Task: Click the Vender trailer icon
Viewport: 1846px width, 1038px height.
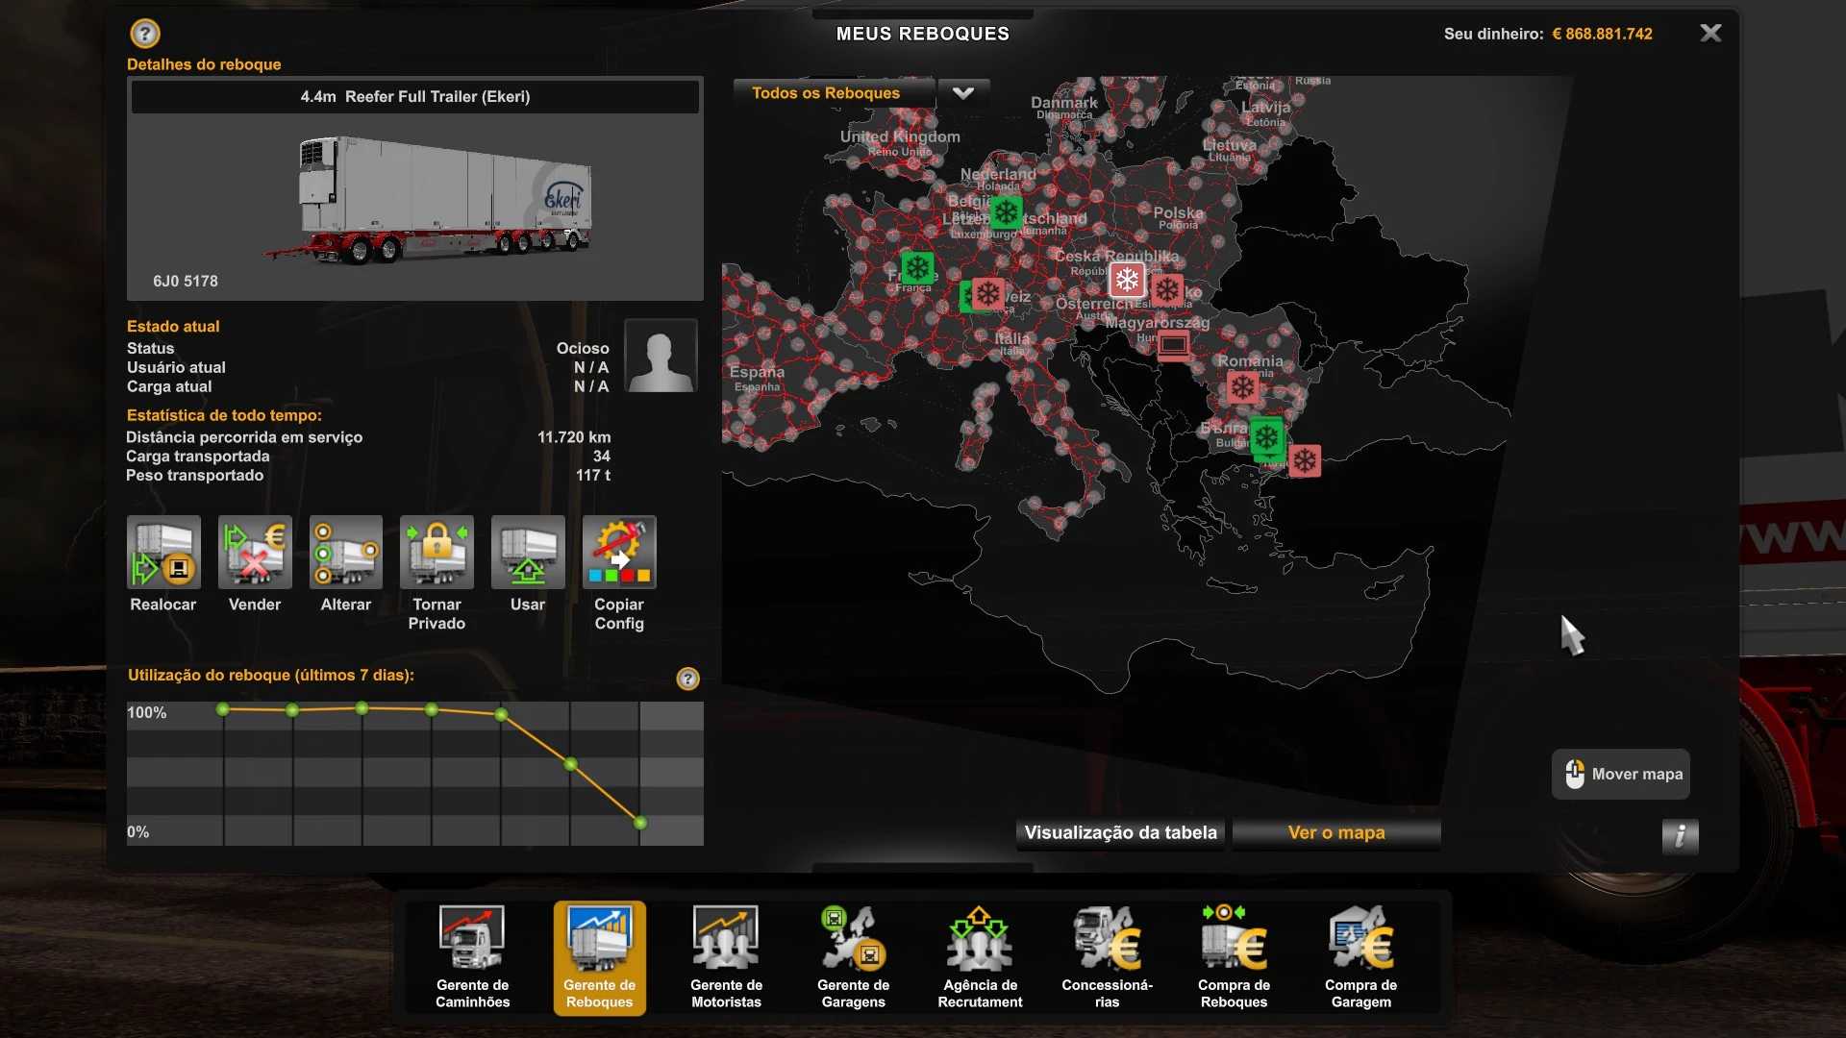Action: [x=255, y=553]
